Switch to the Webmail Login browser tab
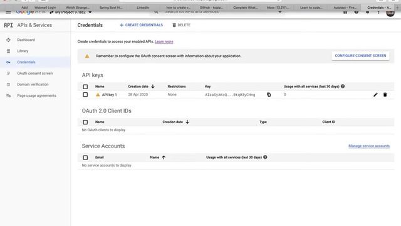401x226 pixels. click(x=45, y=8)
